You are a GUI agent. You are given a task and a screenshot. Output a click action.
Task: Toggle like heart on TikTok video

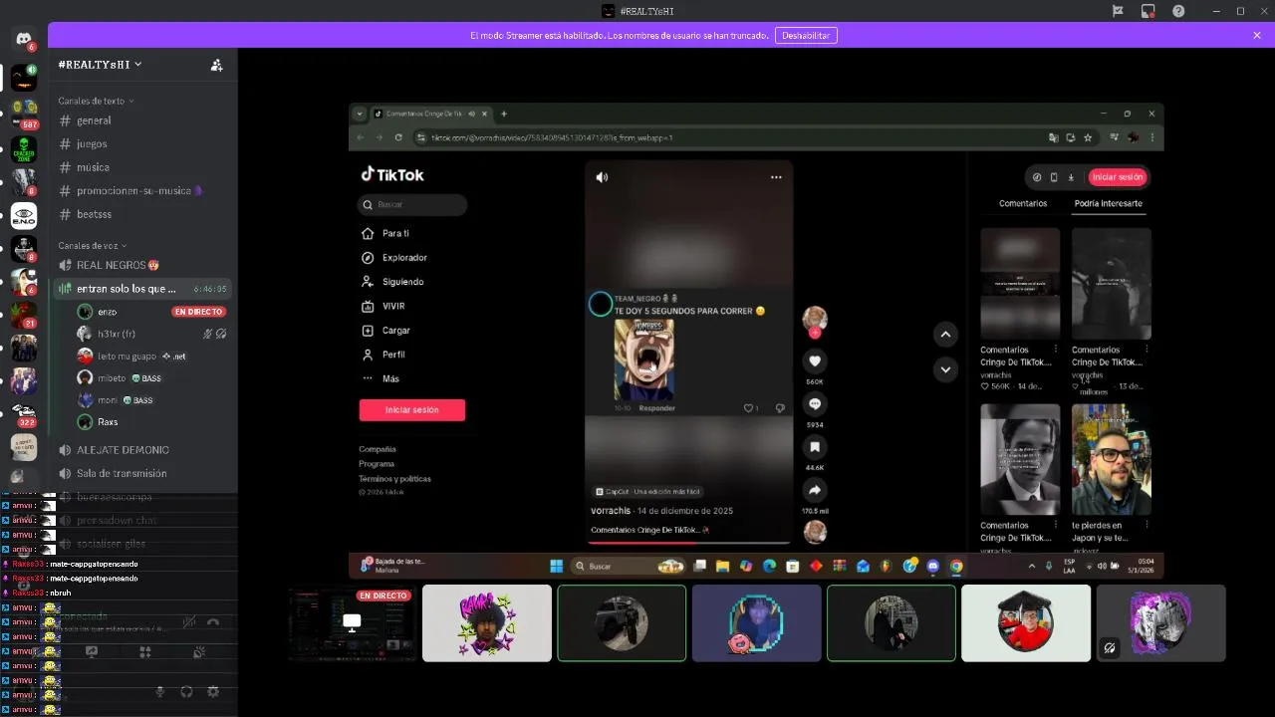[815, 361]
